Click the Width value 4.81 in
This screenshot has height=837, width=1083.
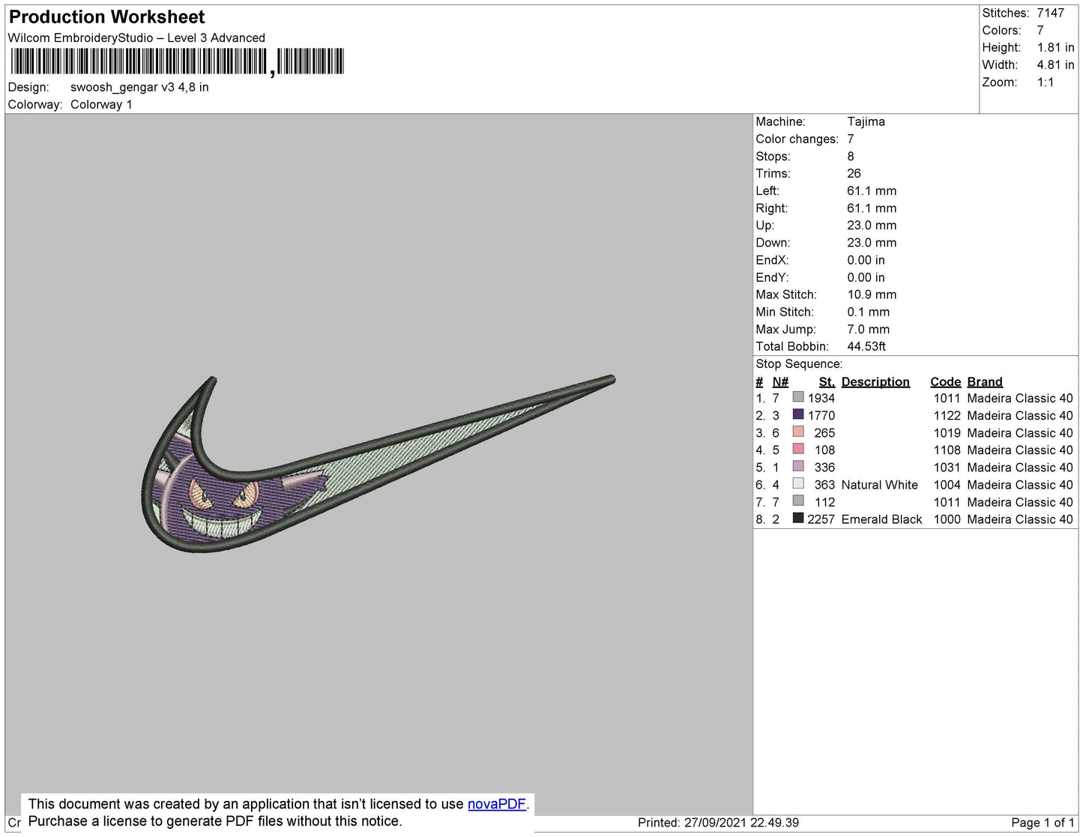1055,64
